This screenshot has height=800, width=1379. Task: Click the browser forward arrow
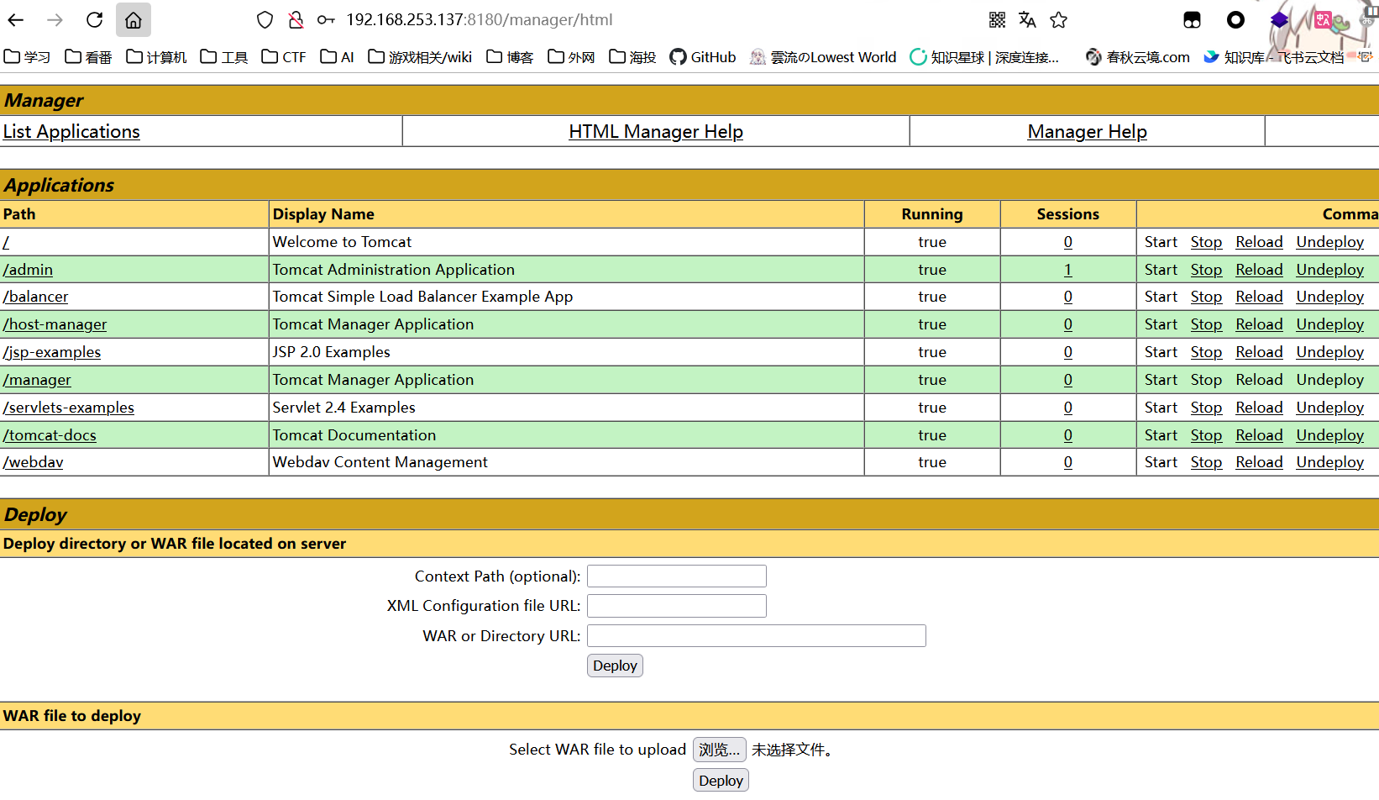point(55,19)
